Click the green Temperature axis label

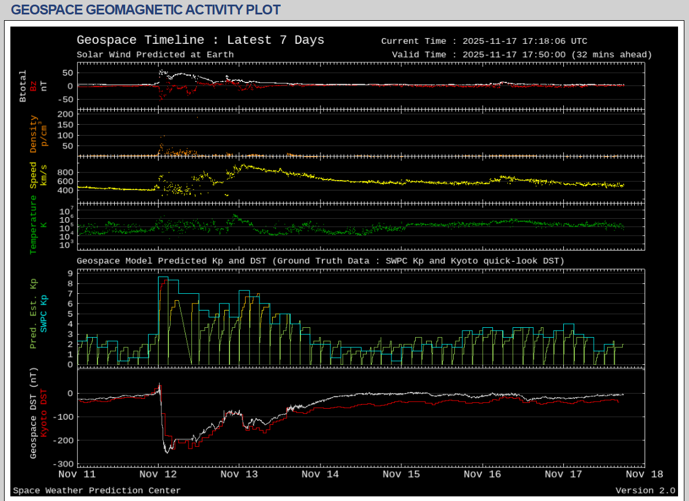point(33,224)
